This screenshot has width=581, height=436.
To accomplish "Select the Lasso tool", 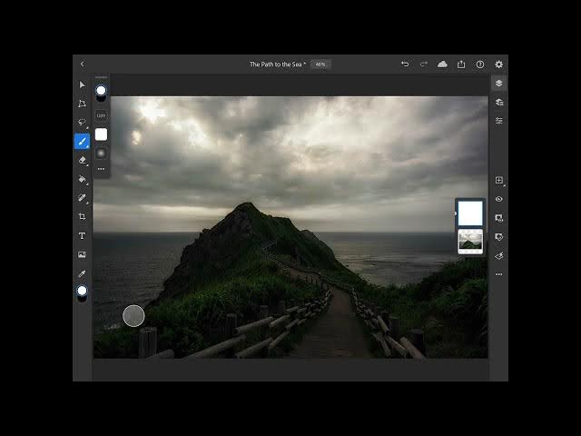I will [x=82, y=122].
